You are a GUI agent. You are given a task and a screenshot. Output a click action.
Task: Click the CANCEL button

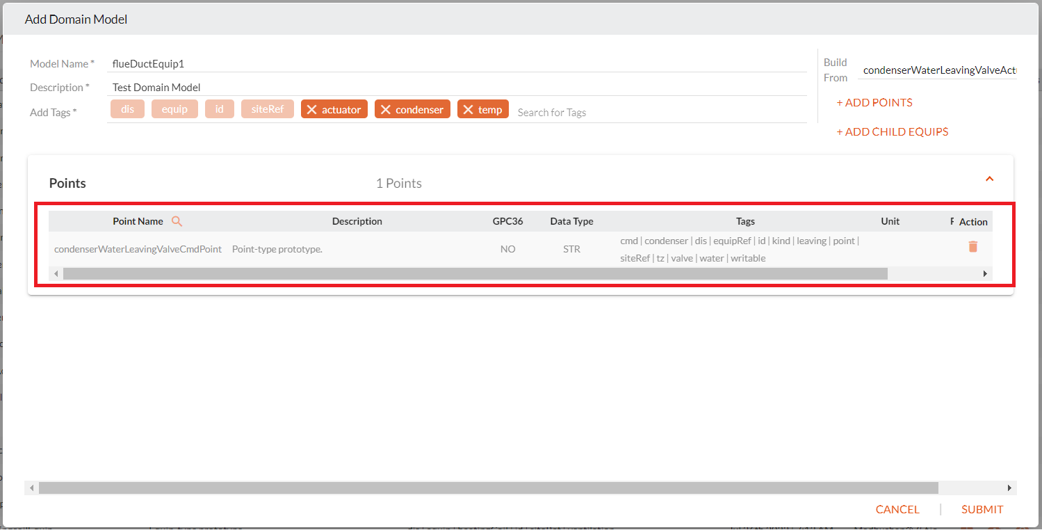pos(897,509)
